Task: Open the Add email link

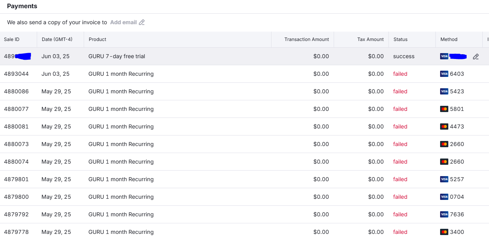Action: (x=123, y=22)
